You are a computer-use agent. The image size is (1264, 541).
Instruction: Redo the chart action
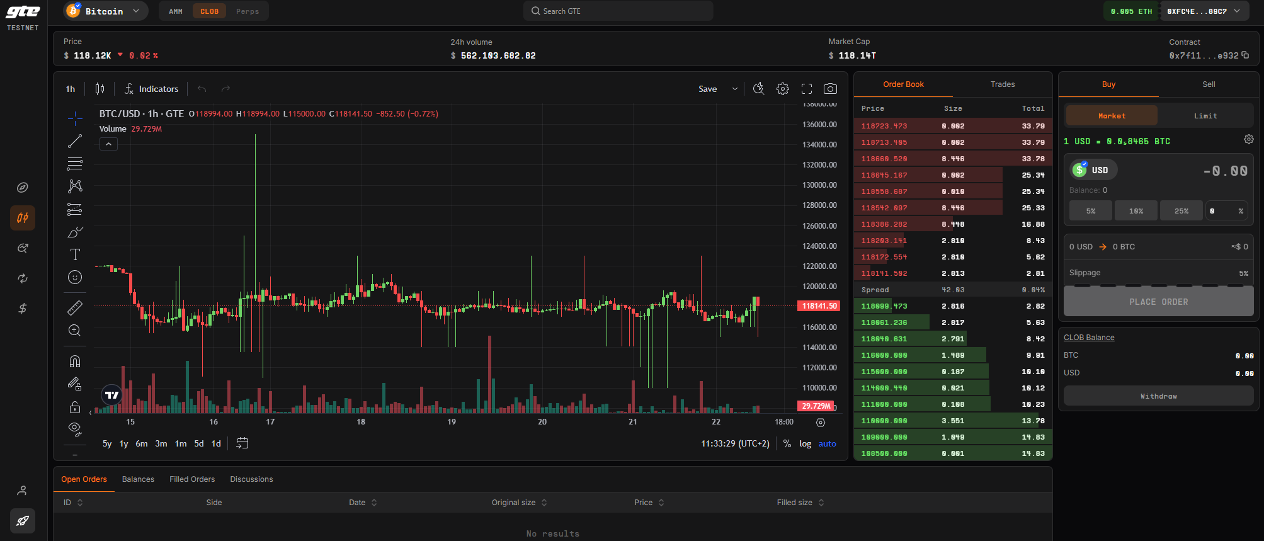[225, 89]
